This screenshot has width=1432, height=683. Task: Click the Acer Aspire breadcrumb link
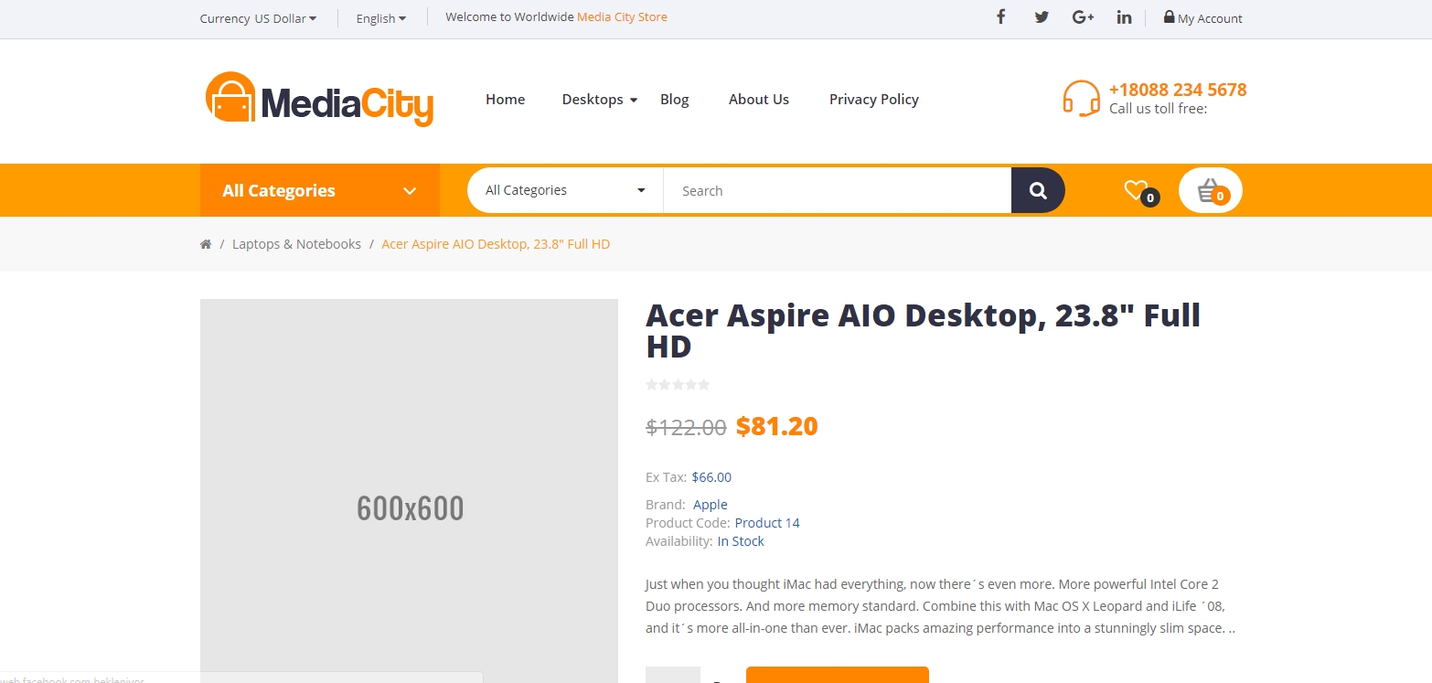[496, 244]
